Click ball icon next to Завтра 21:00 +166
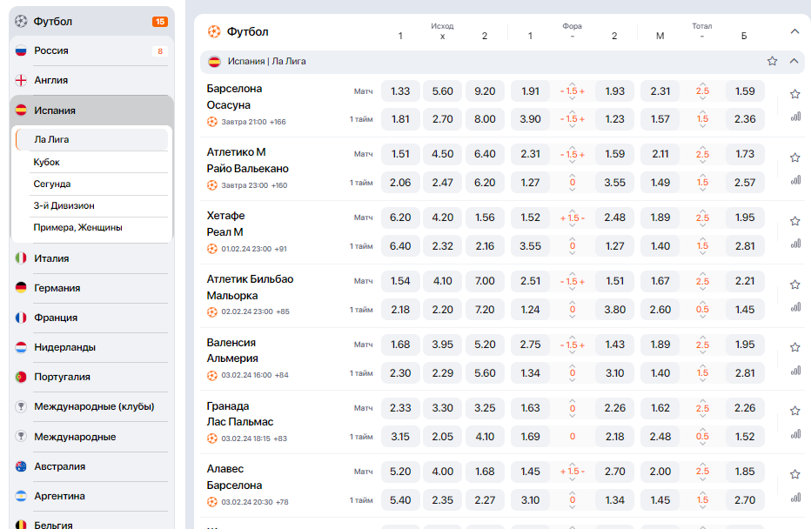Image resolution: width=811 pixels, height=529 pixels. coord(212,122)
